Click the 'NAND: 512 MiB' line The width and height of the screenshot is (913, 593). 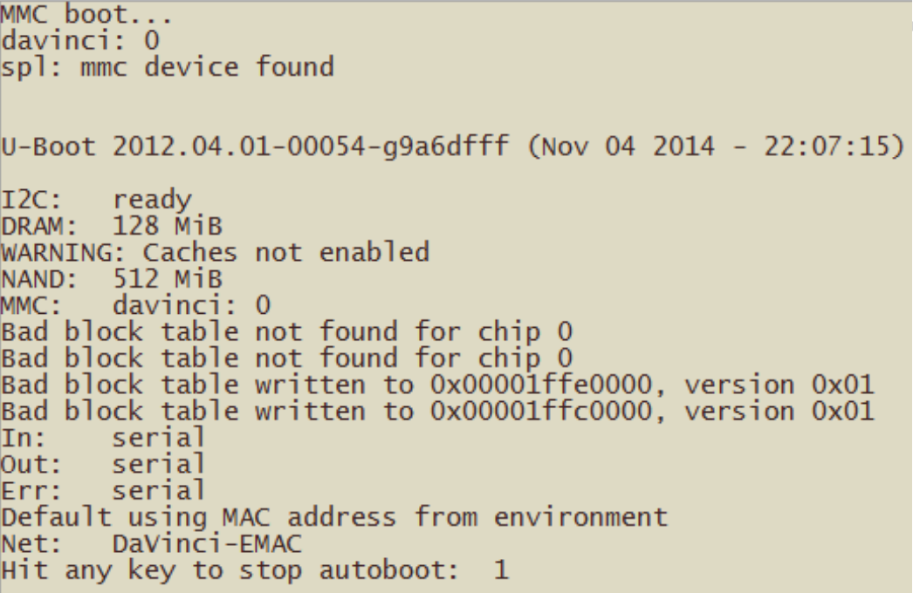tap(112, 279)
